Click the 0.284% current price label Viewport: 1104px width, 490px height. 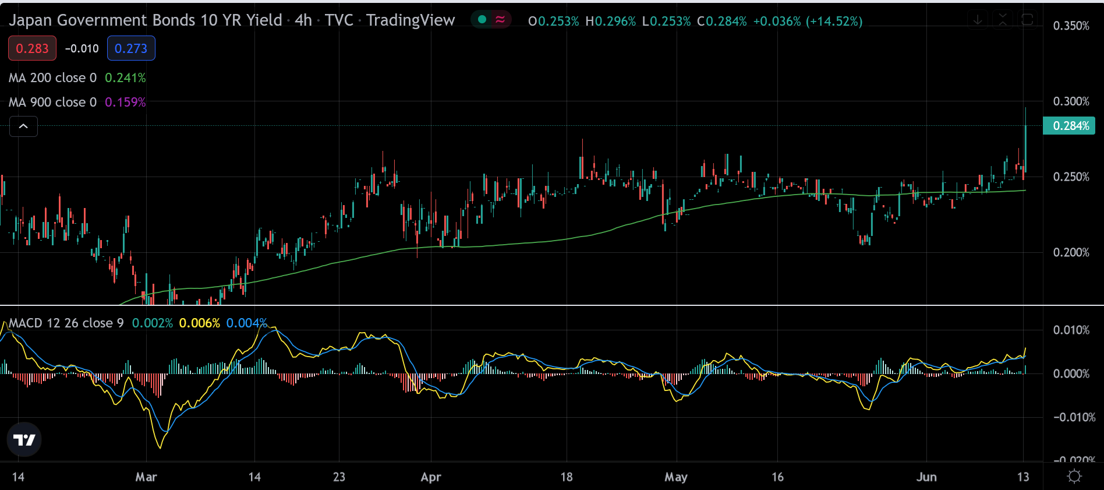1069,126
